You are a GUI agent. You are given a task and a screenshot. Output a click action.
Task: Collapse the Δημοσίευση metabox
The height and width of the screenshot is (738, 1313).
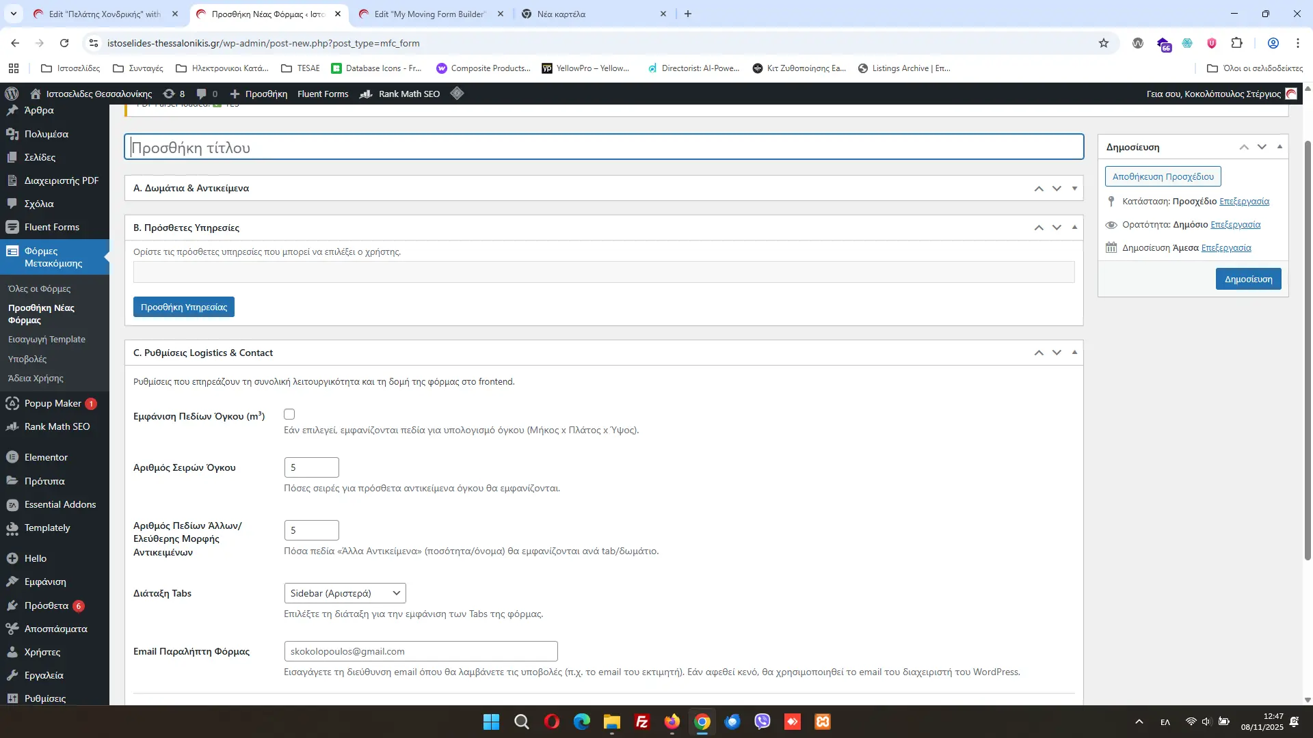point(1279,147)
